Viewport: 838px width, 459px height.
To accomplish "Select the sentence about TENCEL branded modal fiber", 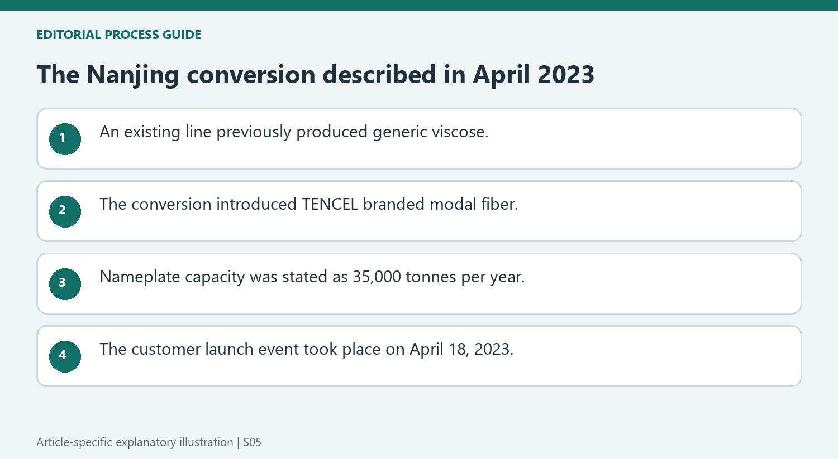I will coord(309,205).
